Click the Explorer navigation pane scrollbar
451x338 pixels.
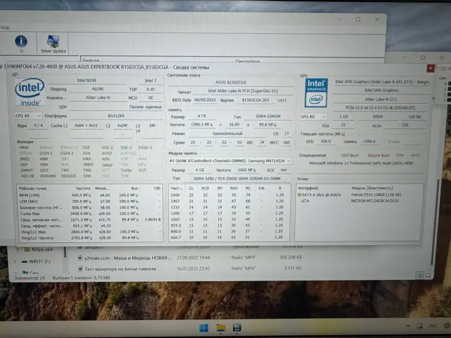65,253
